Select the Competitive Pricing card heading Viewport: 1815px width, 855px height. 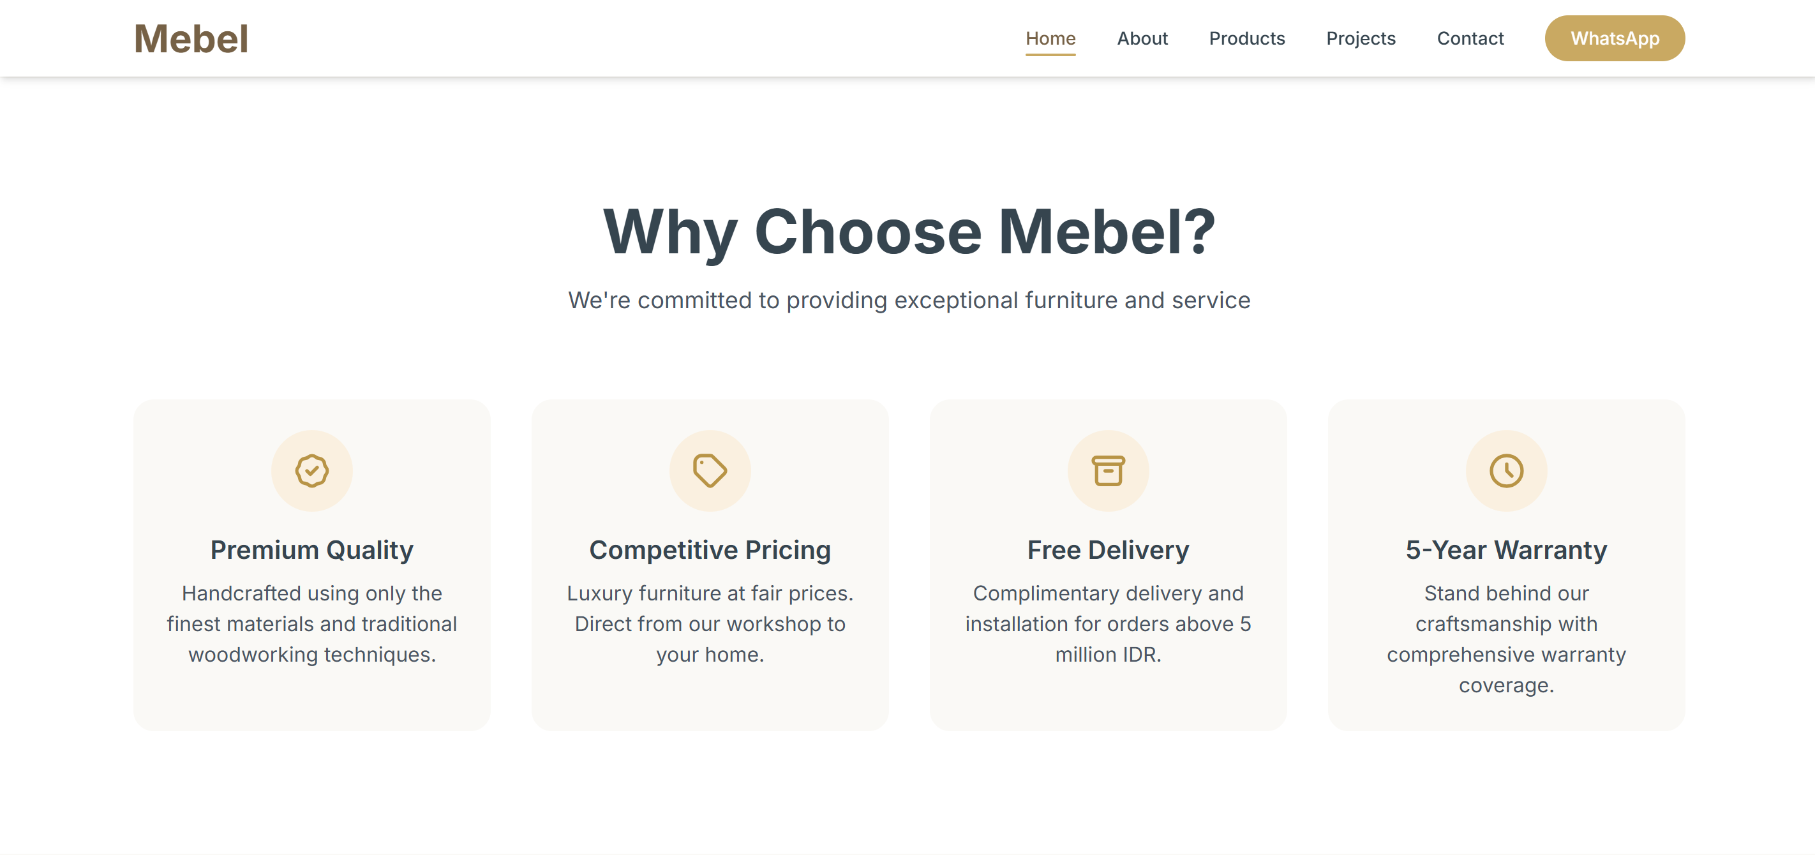[x=710, y=550]
